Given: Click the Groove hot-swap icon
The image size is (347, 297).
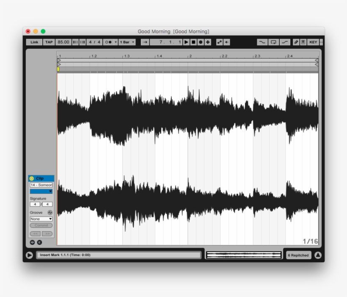Looking at the screenshot, I should coord(50,213).
